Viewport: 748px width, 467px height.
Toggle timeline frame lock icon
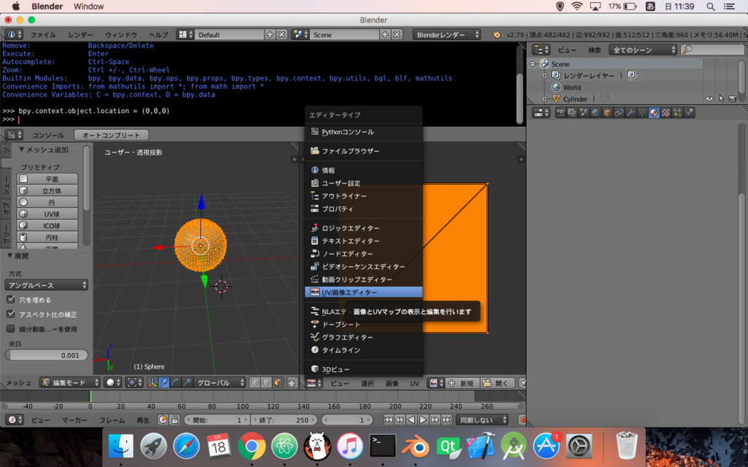click(175, 420)
